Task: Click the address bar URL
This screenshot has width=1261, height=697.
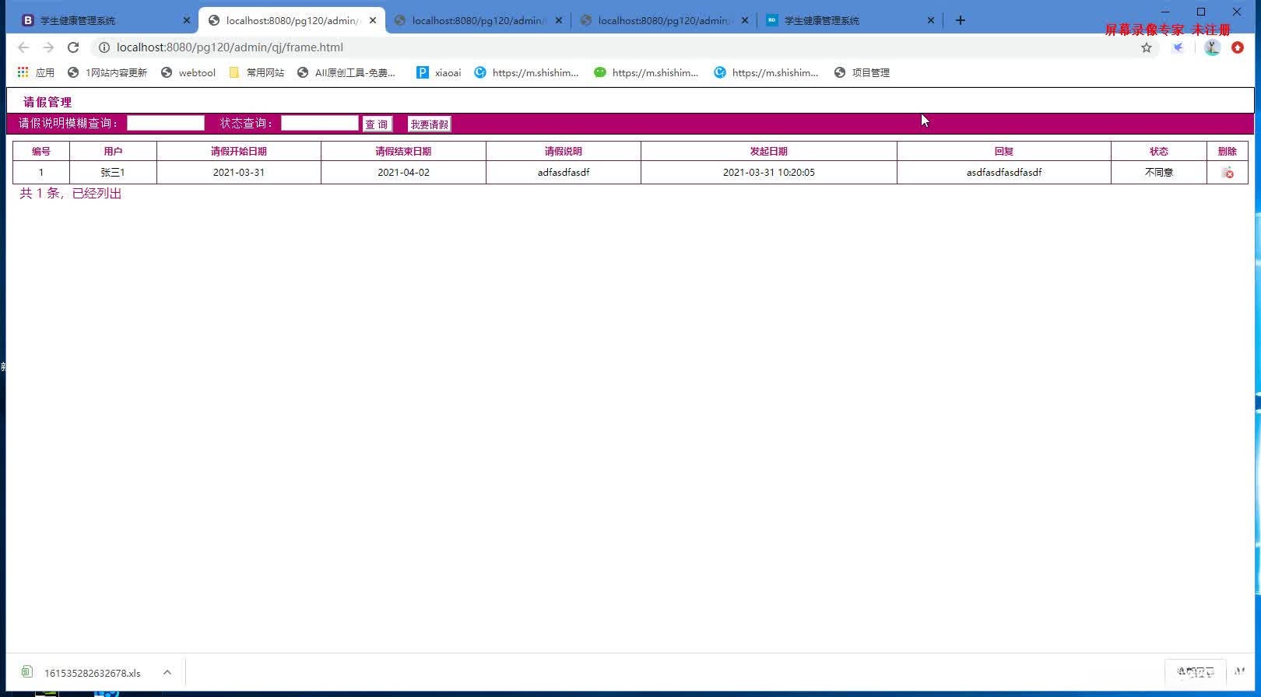Action: [230, 47]
